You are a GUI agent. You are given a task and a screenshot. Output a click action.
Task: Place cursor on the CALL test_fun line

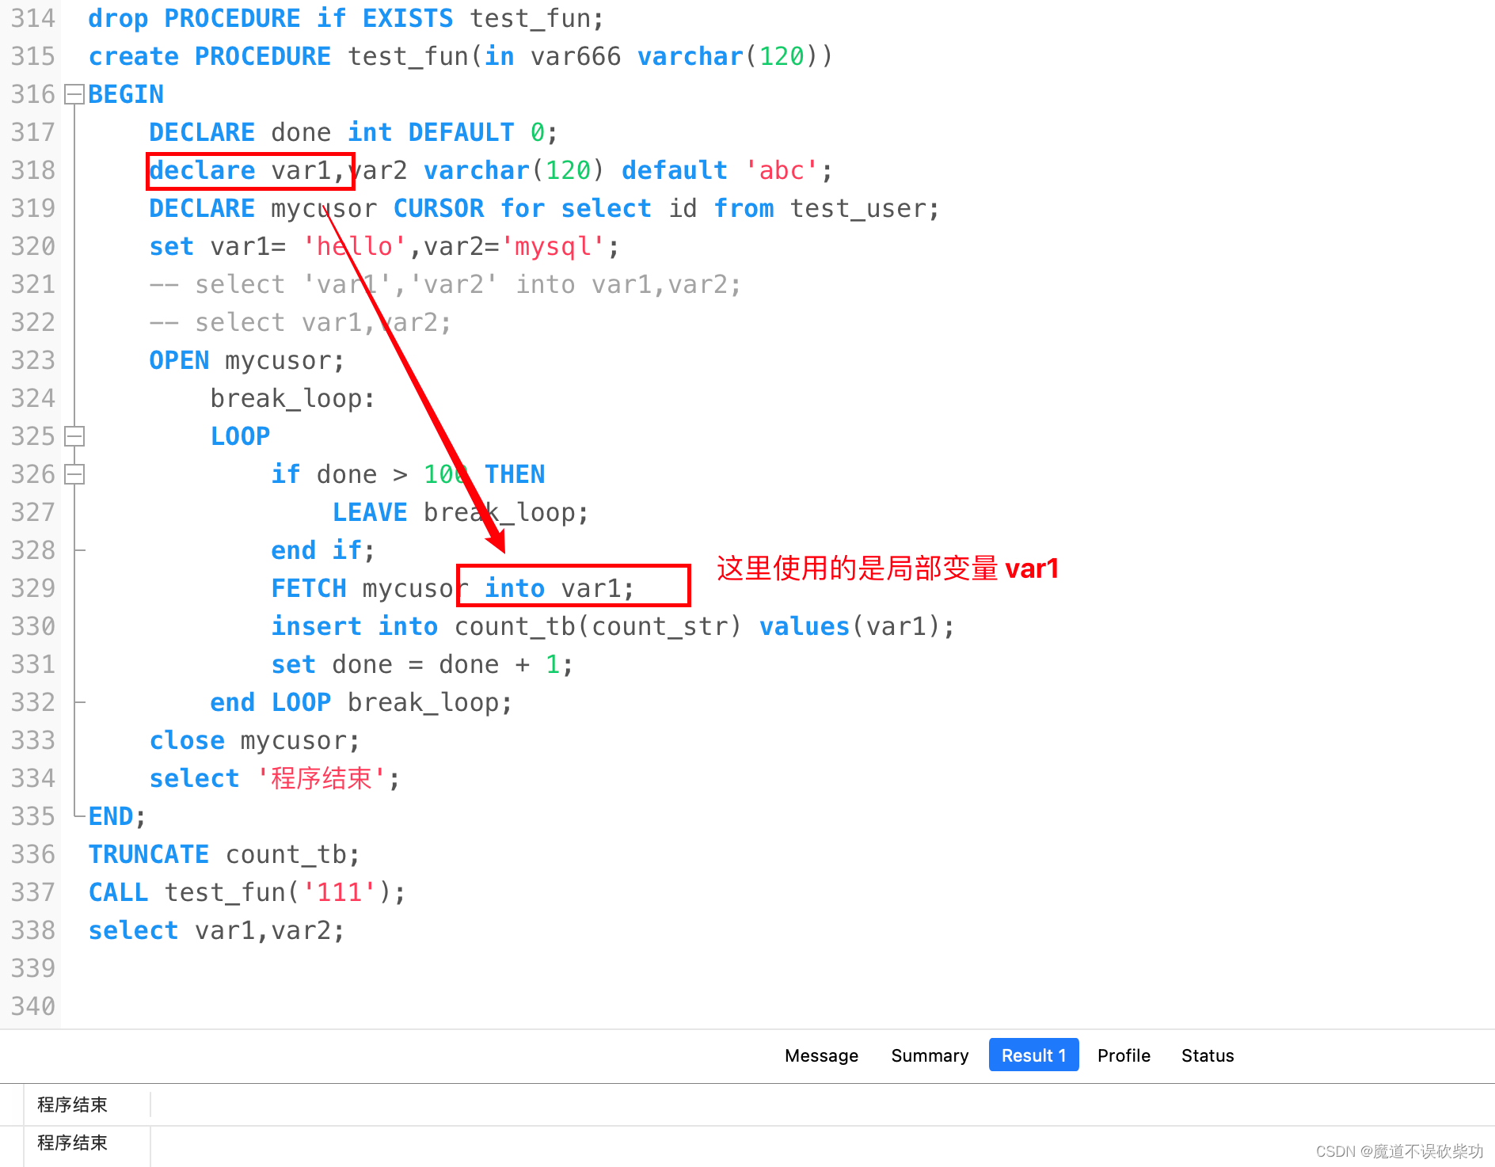[x=245, y=891]
